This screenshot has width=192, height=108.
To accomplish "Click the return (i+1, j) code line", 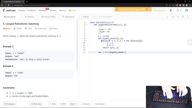I will click(x=110, y=48).
